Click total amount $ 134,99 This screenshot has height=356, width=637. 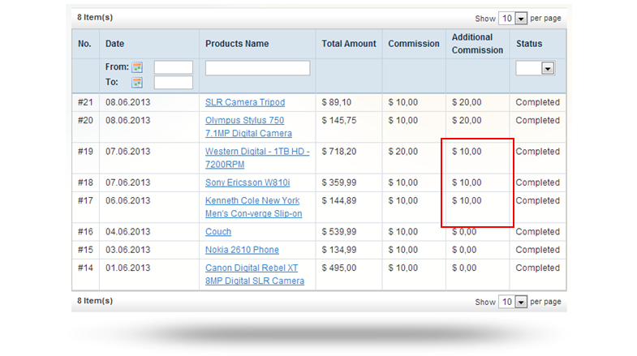339,250
